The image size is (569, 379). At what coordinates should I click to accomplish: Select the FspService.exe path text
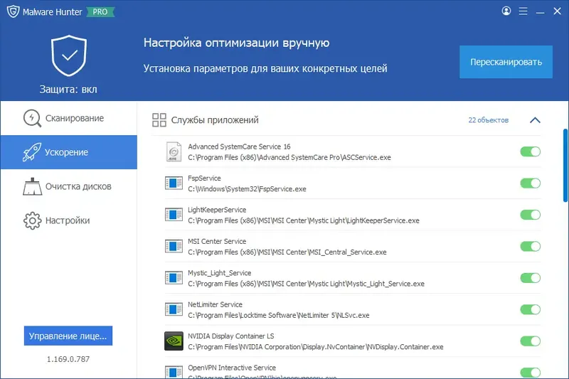[x=247, y=189]
